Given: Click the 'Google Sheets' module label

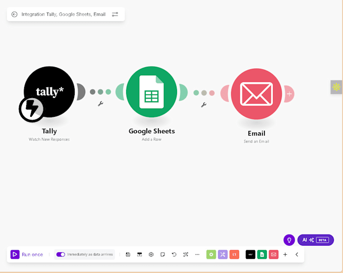Looking at the screenshot, I should tap(152, 131).
